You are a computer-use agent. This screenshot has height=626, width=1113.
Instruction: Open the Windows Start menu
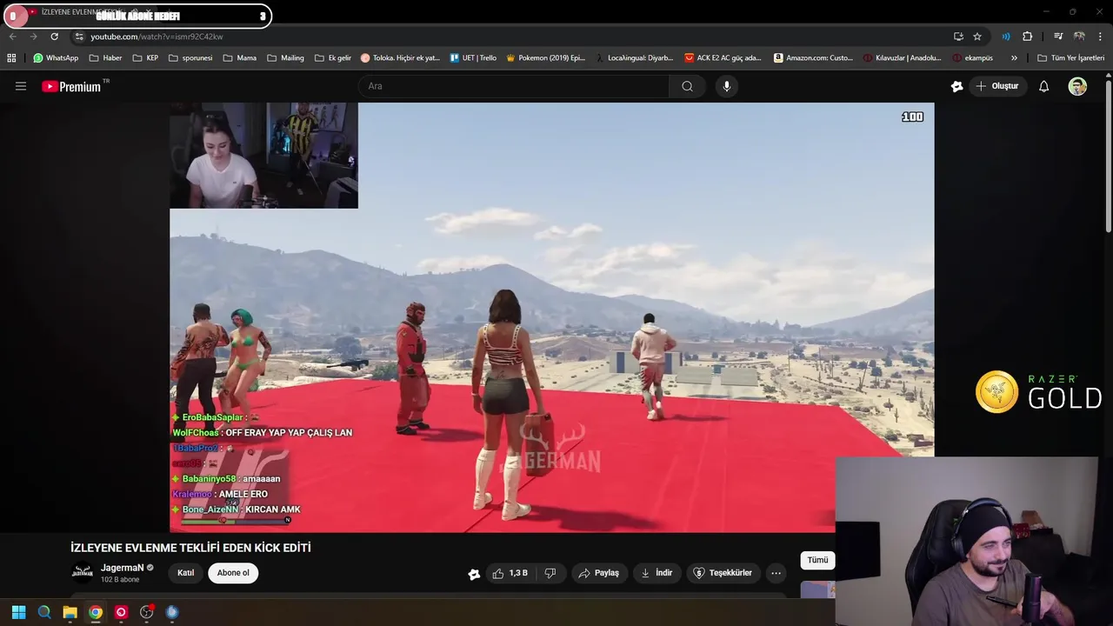pos(18,612)
